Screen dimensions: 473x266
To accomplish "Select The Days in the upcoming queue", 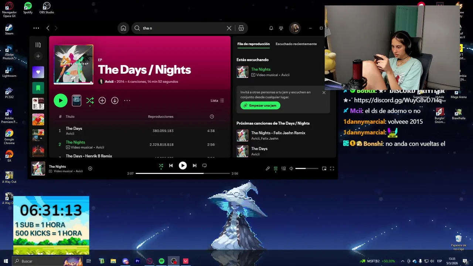I will (259, 149).
